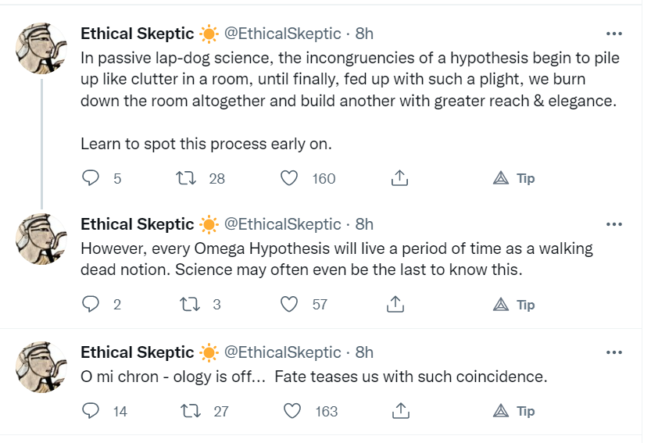Like the lap-dog science tweet
651x443 pixels.
(289, 178)
